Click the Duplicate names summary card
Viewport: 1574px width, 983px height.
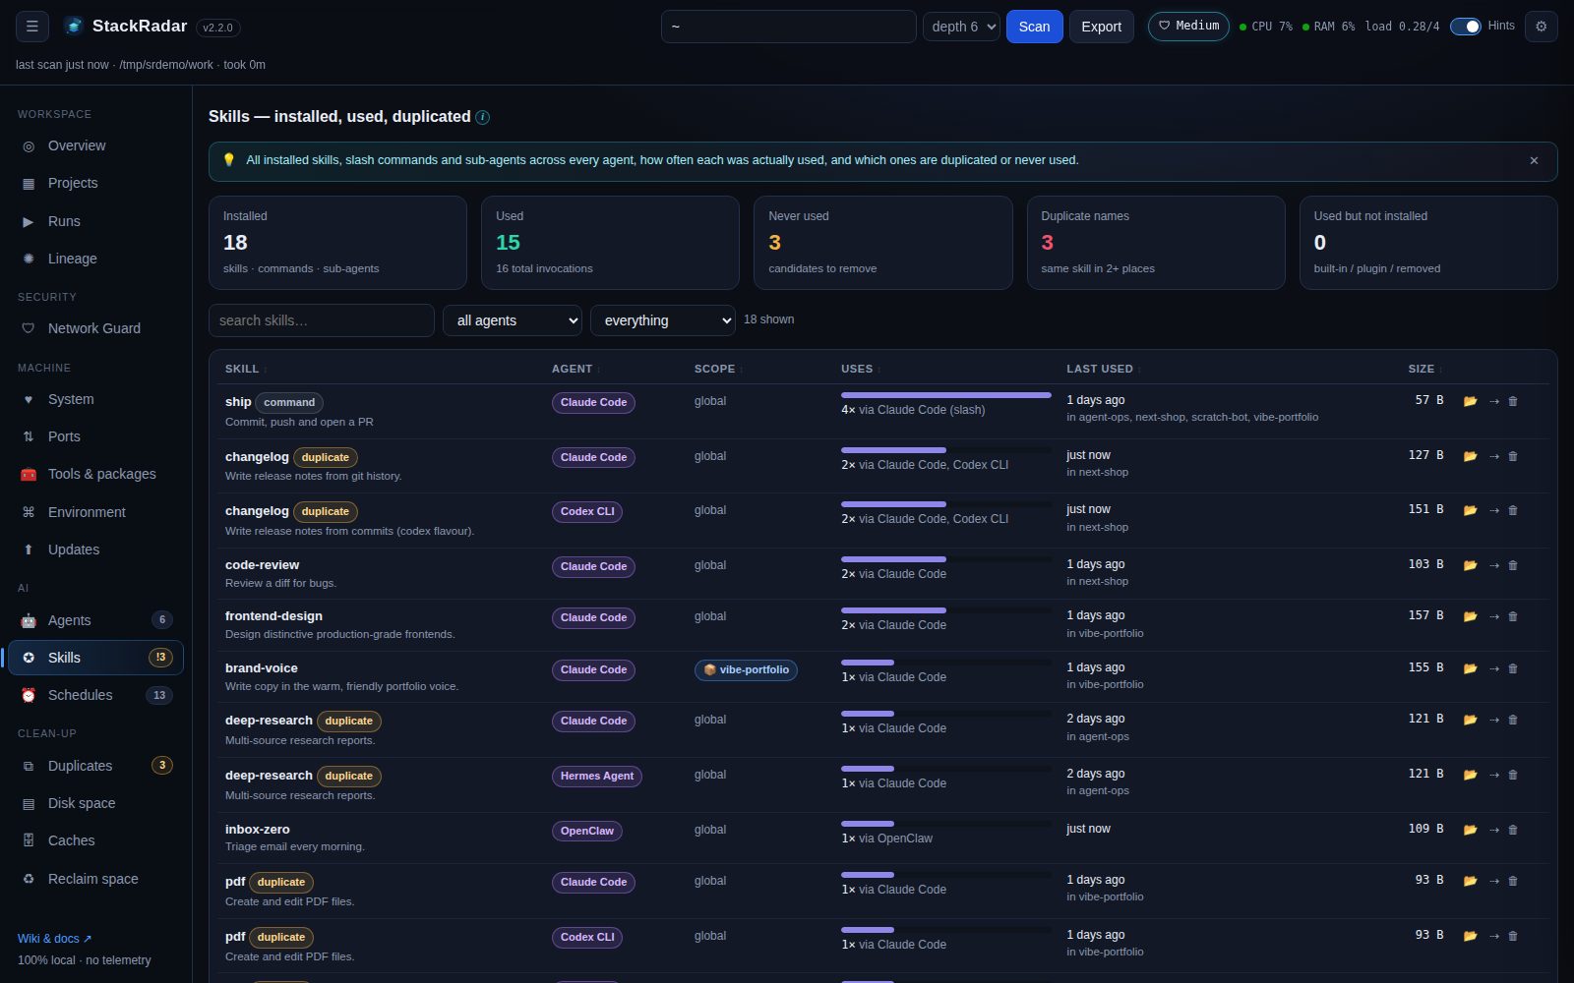[x=1156, y=243]
